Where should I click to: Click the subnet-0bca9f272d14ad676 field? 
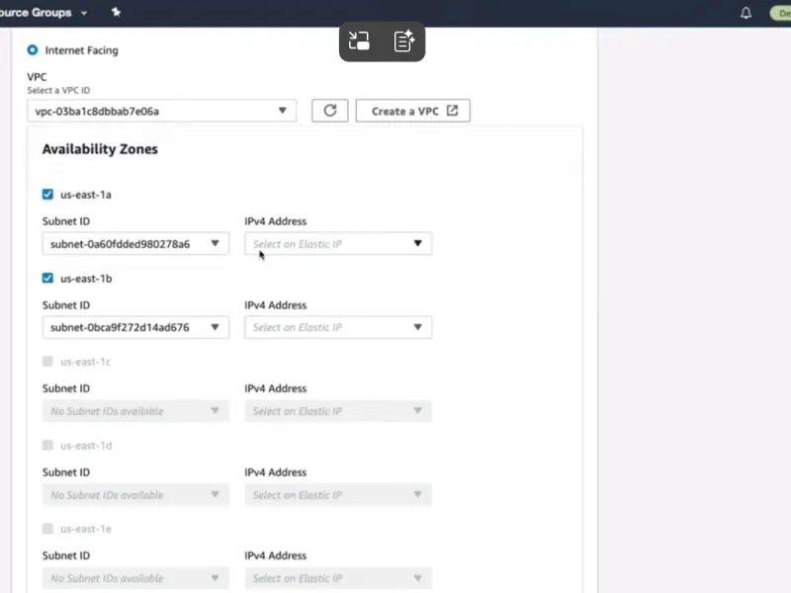coord(134,327)
